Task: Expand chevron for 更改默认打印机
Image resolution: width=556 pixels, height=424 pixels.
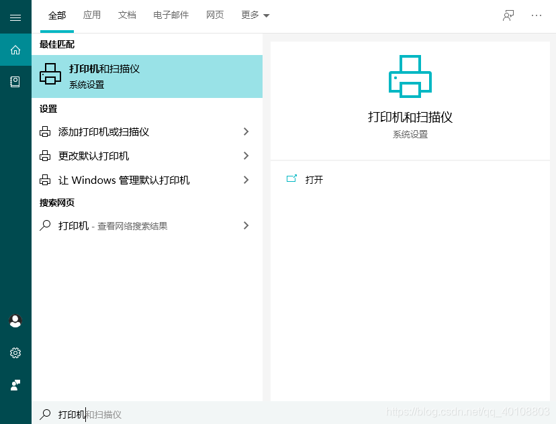Action: click(x=246, y=156)
